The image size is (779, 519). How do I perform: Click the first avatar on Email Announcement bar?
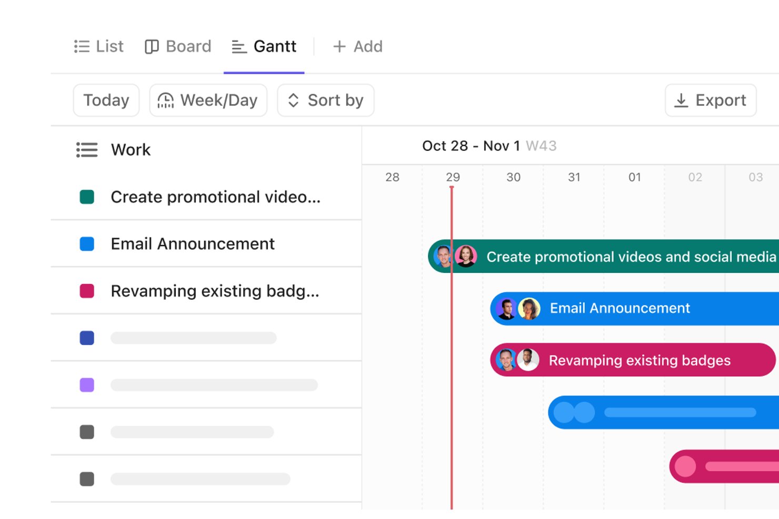point(507,309)
